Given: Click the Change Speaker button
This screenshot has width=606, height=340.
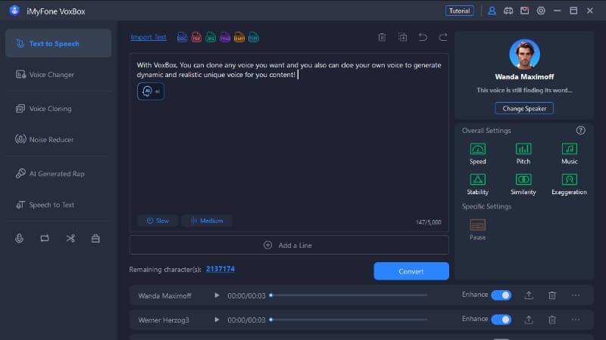Looking at the screenshot, I should click(x=524, y=108).
